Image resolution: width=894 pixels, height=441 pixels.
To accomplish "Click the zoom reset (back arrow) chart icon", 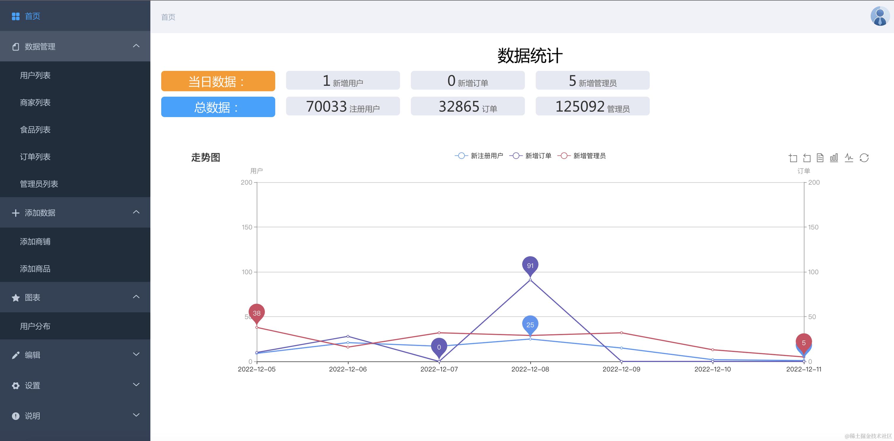I will pos(807,158).
